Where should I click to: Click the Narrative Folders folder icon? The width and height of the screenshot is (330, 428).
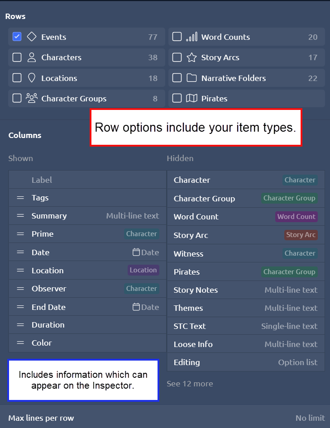tap(191, 78)
